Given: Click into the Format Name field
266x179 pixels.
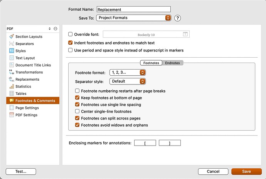Looking at the screenshot, I should [134, 10].
